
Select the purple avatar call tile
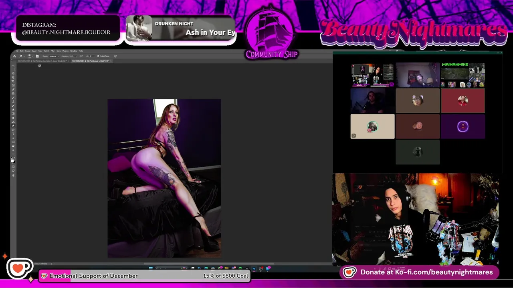point(463,126)
